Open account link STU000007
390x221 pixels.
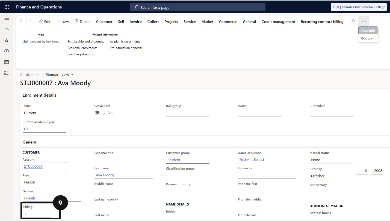click(x=33, y=166)
